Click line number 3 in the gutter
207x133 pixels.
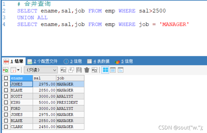click(x=4, y=18)
